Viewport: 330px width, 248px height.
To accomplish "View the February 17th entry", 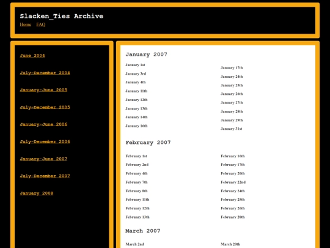I will [233, 165].
